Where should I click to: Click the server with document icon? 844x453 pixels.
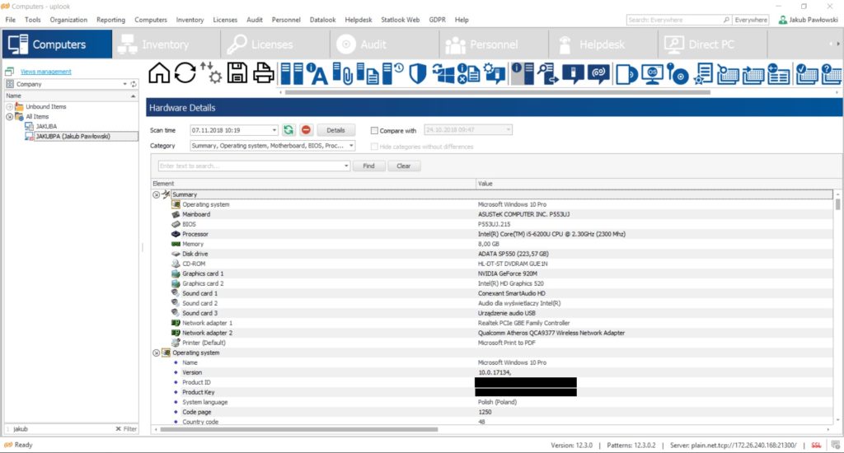click(368, 73)
